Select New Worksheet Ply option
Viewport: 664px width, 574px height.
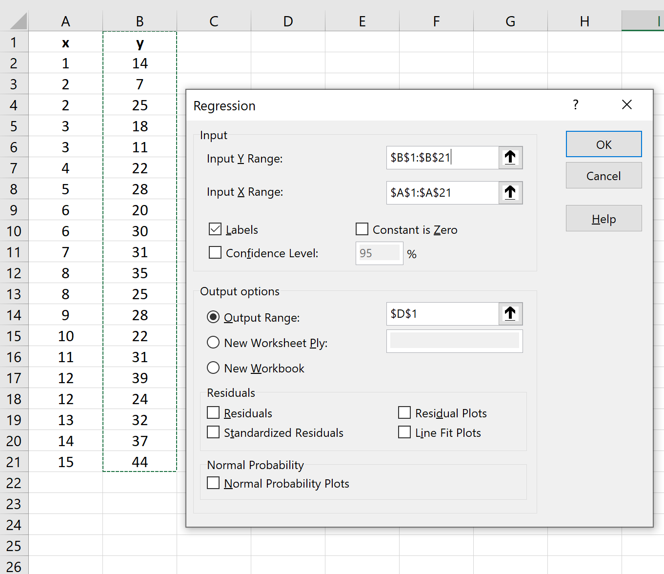(213, 342)
